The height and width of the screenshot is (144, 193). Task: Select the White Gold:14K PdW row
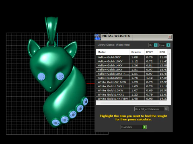pos(131,98)
